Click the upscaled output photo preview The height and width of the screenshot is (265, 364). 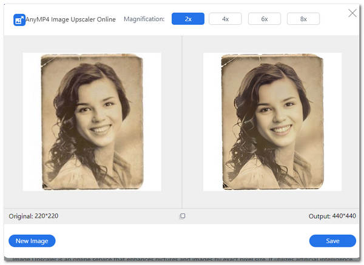tap(272, 122)
